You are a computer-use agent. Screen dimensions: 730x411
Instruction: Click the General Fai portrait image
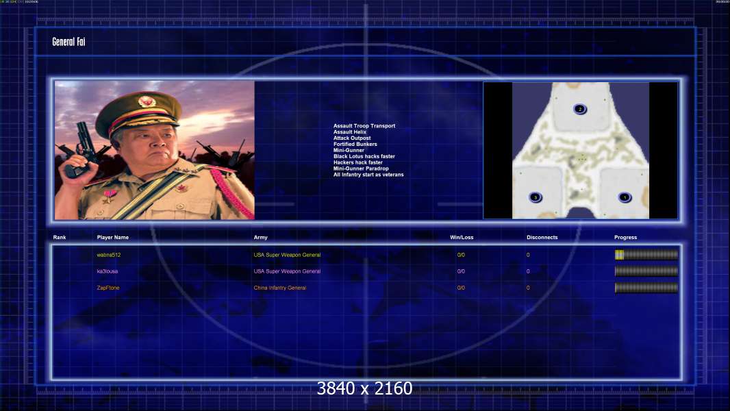[x=155, y=150]
